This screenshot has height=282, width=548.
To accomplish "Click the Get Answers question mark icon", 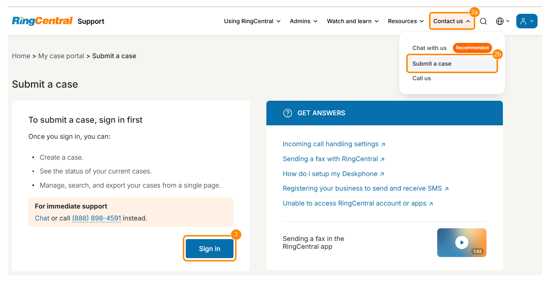I will pos(287,113).
